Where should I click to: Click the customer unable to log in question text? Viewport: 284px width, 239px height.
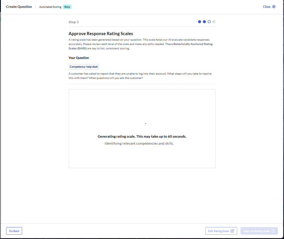point(140,76)
